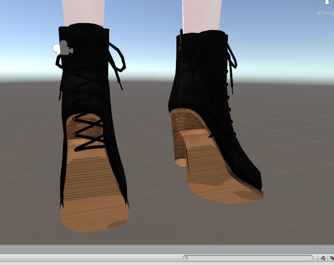The width and height of the screenshot is (334, 265).
Task: Pick the left boot's tan sole
Action: pos(94,191)
